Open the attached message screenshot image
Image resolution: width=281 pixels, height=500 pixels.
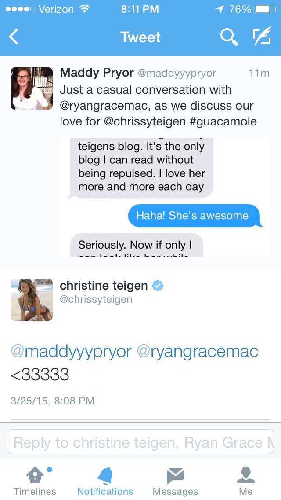click(x=165, y=197)
